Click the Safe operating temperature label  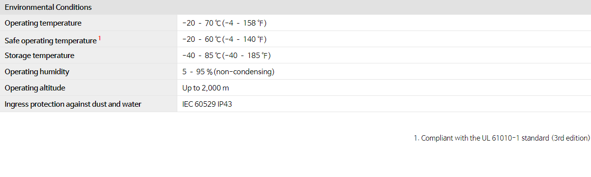(51, 40)
